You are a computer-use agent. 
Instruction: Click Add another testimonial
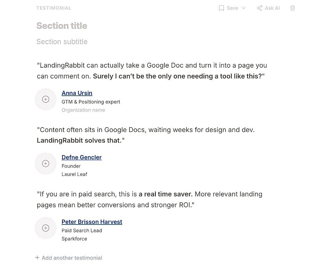pyautogui.click(x=72, y=258)
